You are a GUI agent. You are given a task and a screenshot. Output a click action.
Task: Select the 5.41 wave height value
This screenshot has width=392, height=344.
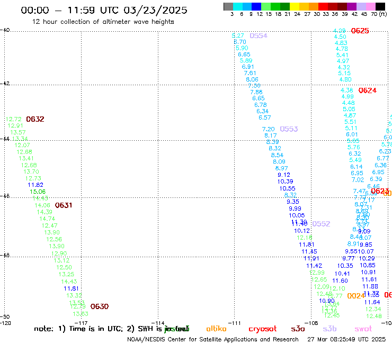342,55
